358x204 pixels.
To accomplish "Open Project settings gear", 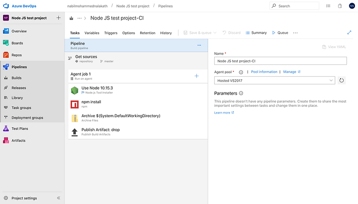I will coord(6,198).
